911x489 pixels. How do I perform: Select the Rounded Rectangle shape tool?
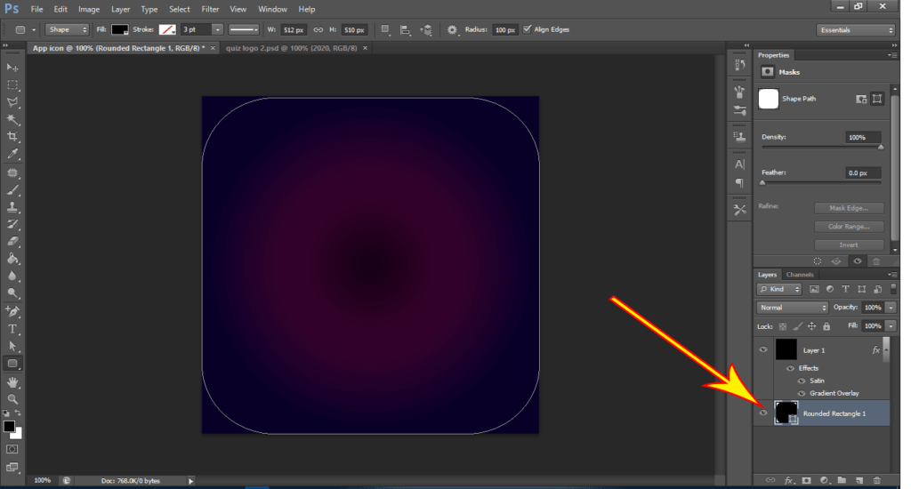point(12,365)
